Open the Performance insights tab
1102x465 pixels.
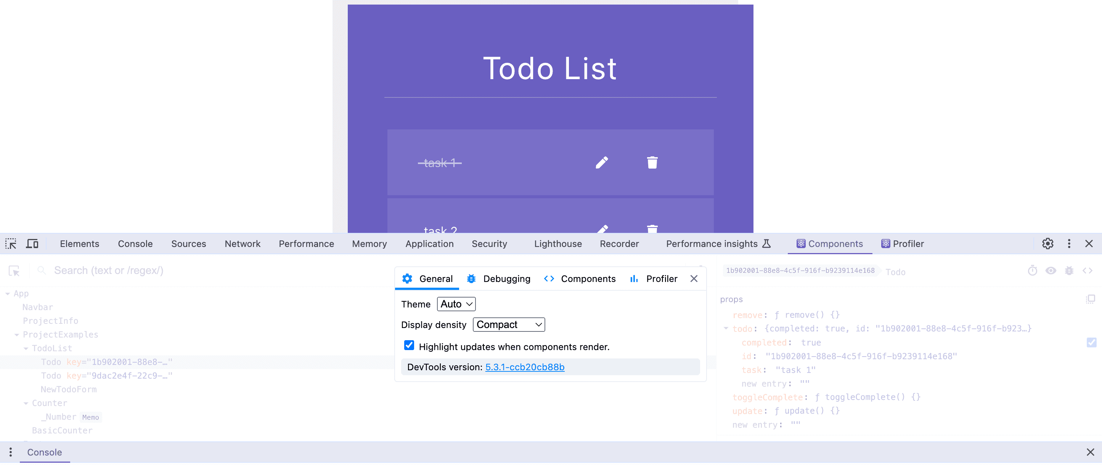[718, 244]
